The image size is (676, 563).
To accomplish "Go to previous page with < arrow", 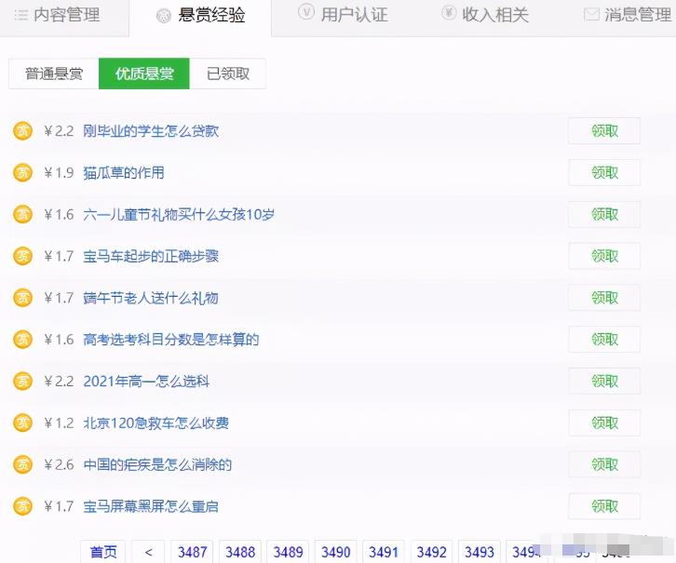I will tap(148, 552).
